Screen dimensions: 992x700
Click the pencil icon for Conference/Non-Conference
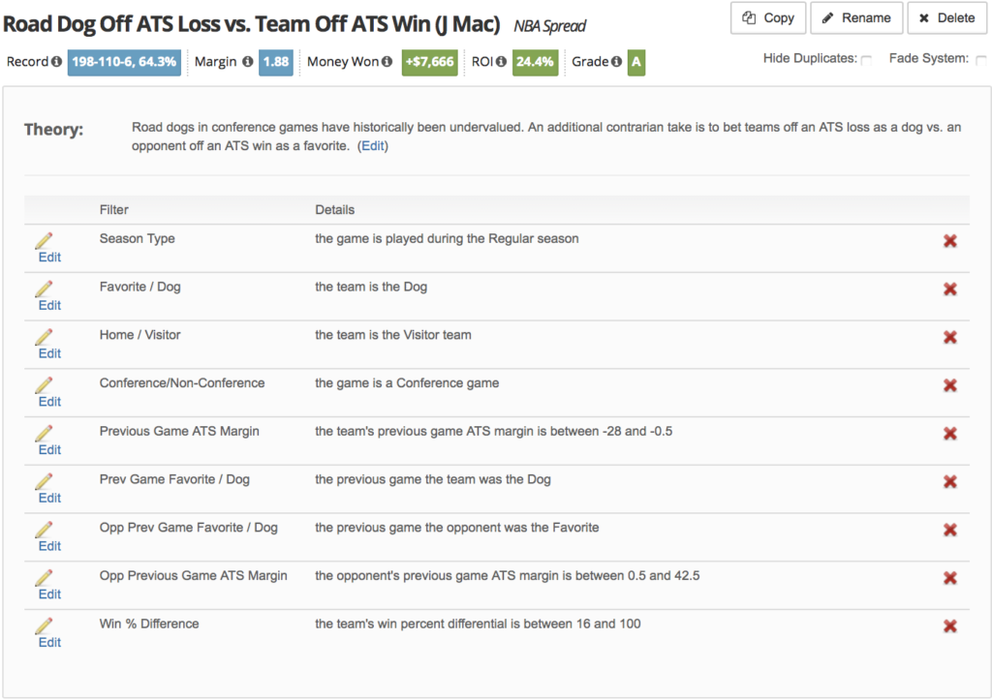coord(44,384)
